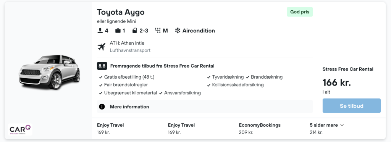Image resolution: width=391 pixels, height=142 pixels.
Task: Open the Toyota Aygo title link
Action: [x=121, y=12]
